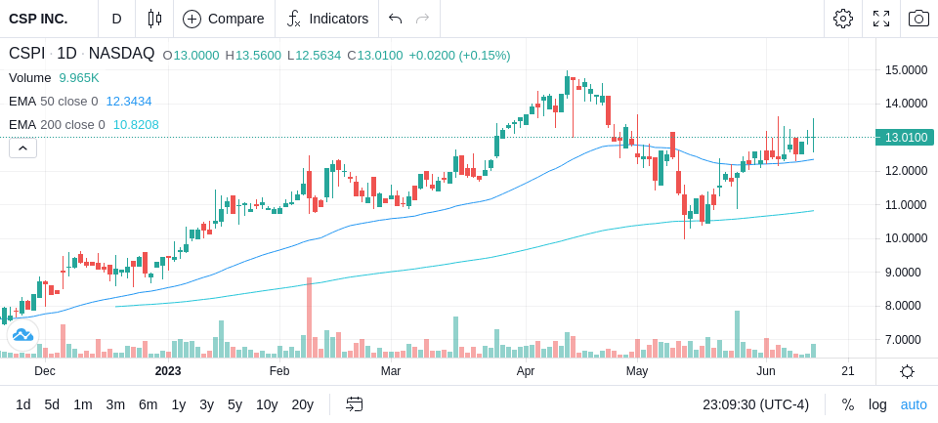Open chart settings gear

[843, 19]
